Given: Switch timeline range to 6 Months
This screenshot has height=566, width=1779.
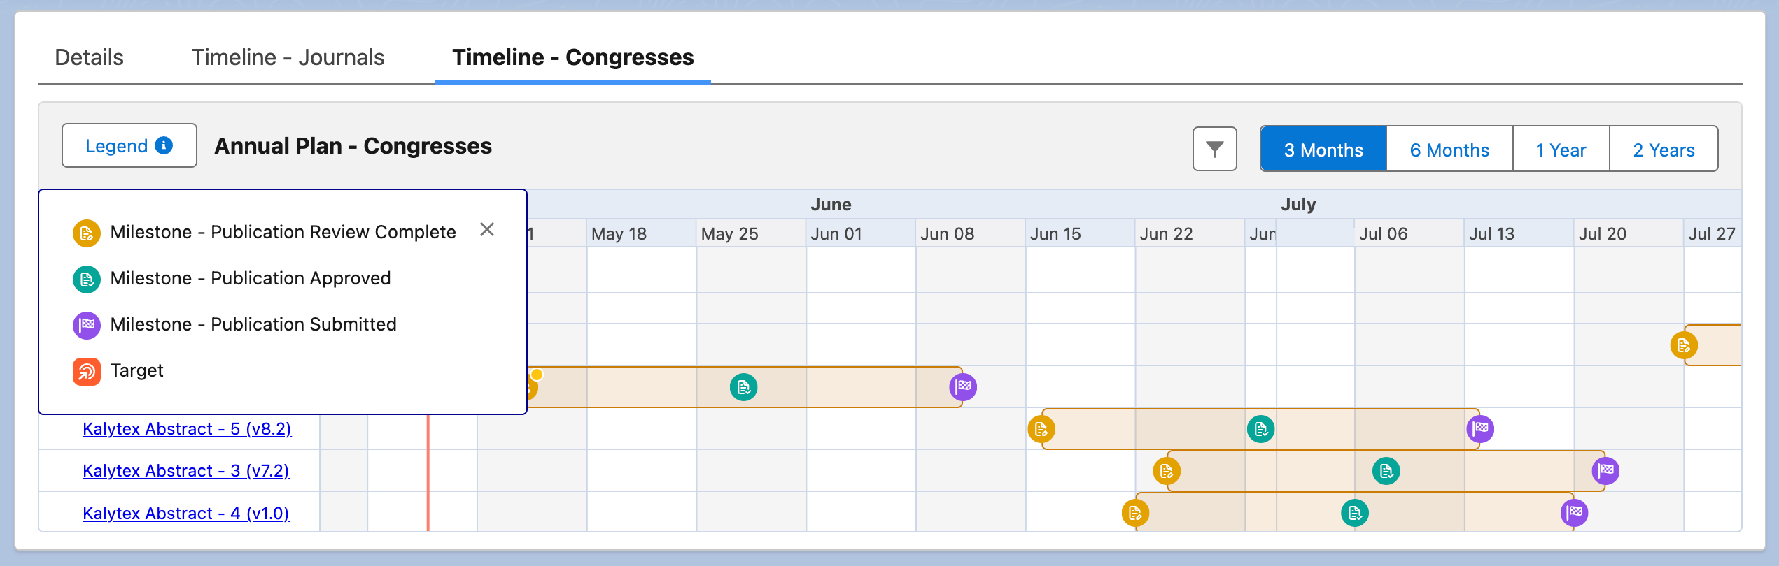Looking at the screenshot, I should 1449,150.
